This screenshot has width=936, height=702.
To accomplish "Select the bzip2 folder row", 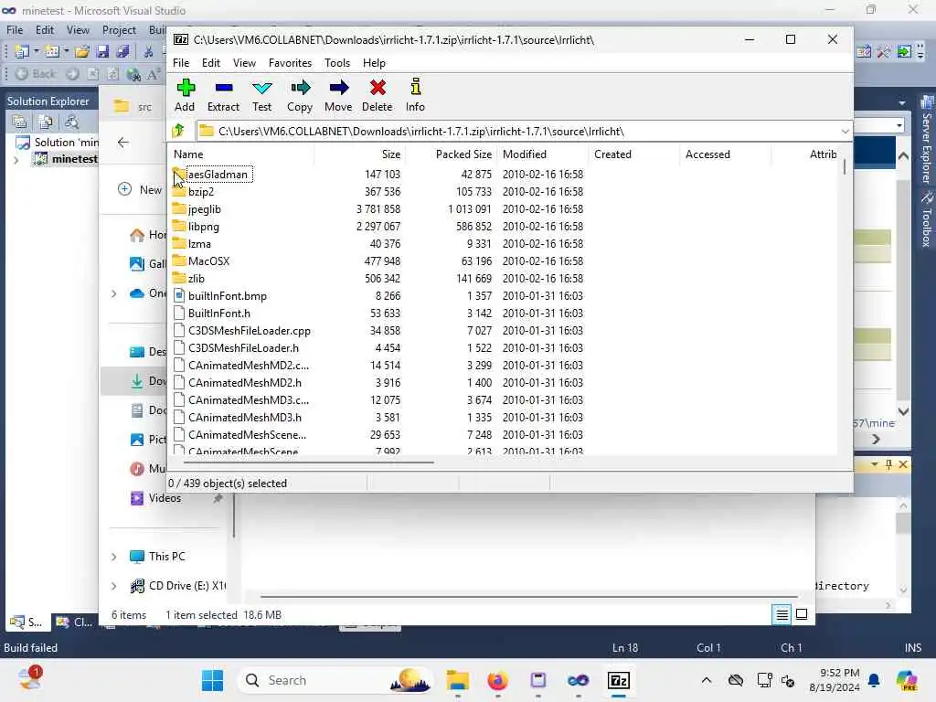I will coord(378,192).
